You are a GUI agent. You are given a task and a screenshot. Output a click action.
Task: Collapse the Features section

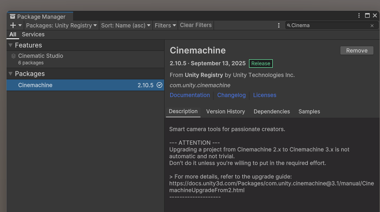click(x=11, y=45)
